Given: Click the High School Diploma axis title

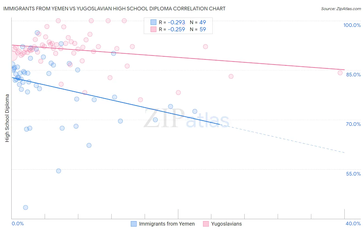Looking at the screenshot, I should pyautogui.click(x=7, y=118).
